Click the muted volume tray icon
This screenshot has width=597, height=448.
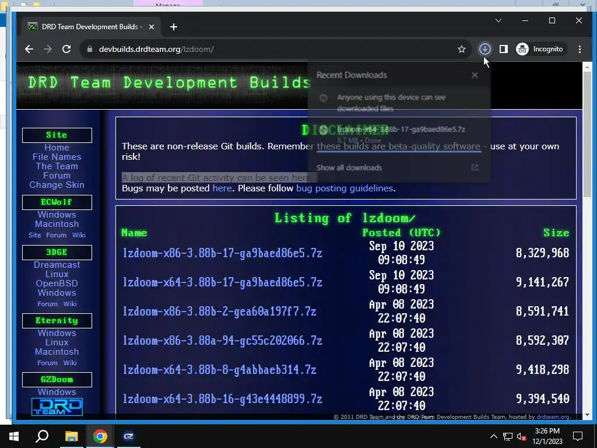(522, 436)
